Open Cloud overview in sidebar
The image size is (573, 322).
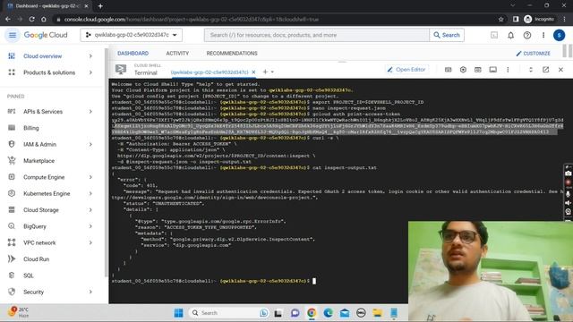[43, 56]
